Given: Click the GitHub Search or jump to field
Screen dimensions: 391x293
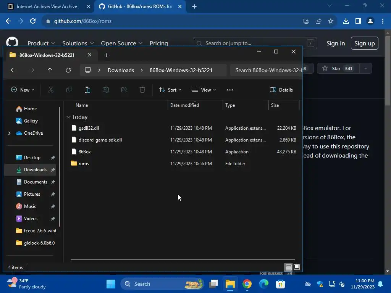Looking at the screenshot, I should click(255, 43).
